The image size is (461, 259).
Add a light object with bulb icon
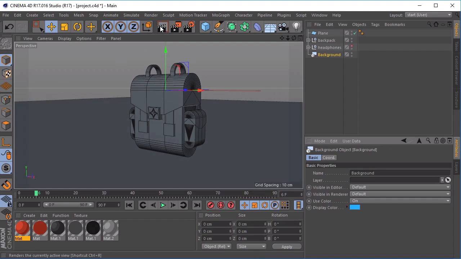pyautogui.click(x=296, y=27)
